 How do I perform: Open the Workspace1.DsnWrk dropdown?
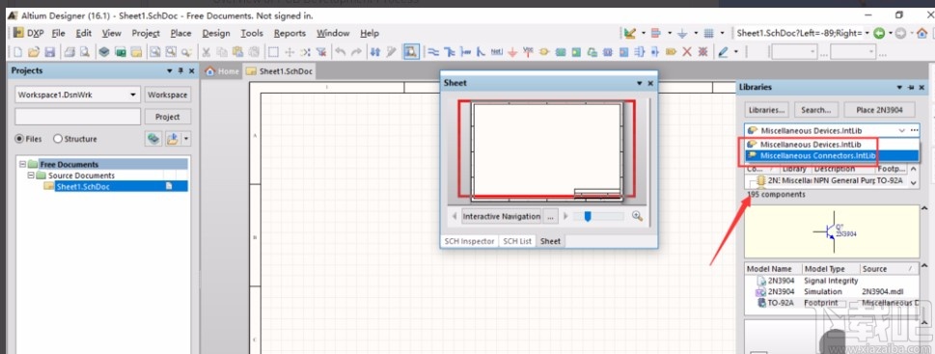click(133, 95)
